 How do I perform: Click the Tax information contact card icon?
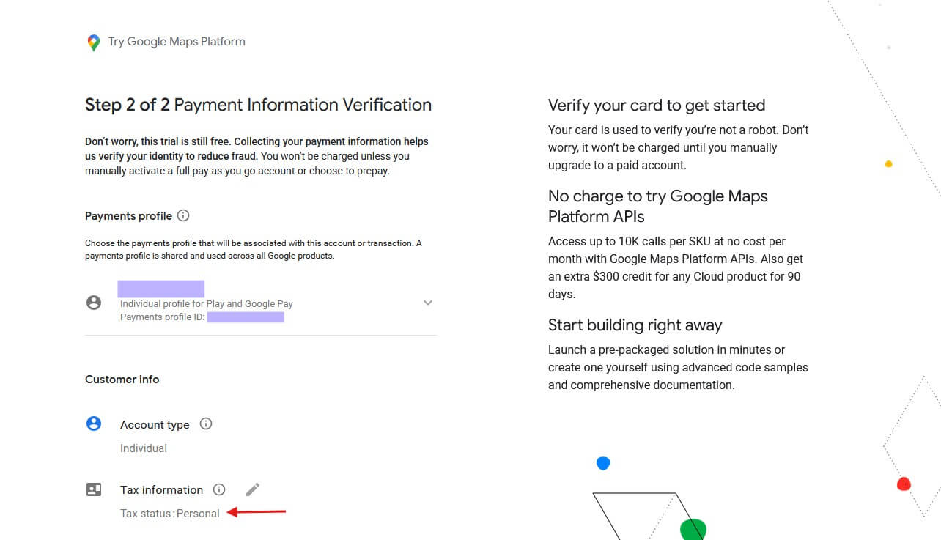click(94, 489)
